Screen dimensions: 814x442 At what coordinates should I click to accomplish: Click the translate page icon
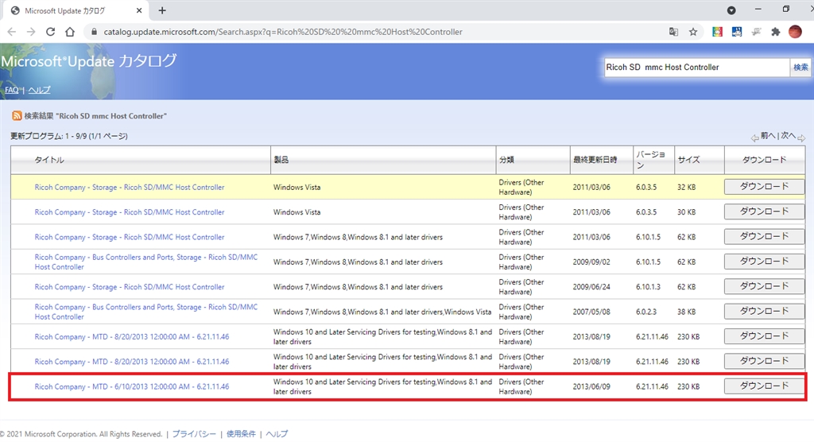click(x=673, y=32)
